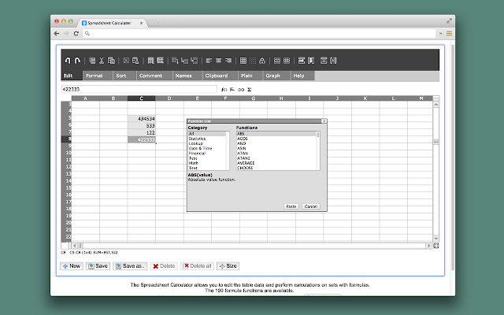Select ATAN2 in the Functions list

276,158
